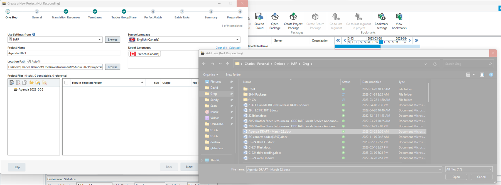Select the Sandy folder in navigation pane
The width and height of the screenshot is (501, 185).
pyautogui.click(x=214, y=100)
